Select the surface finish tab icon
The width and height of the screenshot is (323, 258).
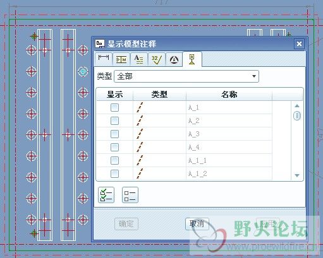coord(157,59)
